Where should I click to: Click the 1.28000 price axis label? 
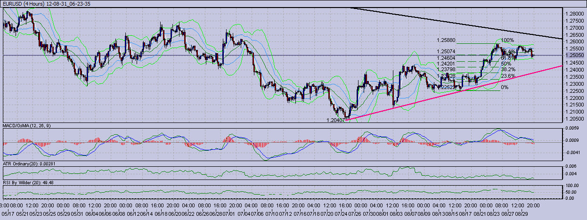(x=574, y=14)
